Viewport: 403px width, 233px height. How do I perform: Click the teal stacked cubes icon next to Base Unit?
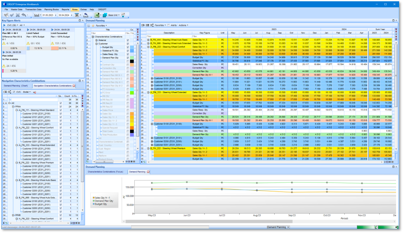point(105,15)
